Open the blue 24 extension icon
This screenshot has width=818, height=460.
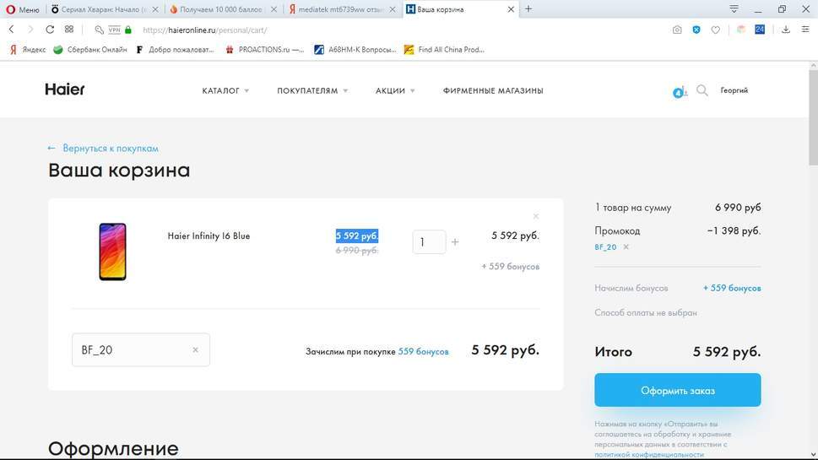point(760,30)
